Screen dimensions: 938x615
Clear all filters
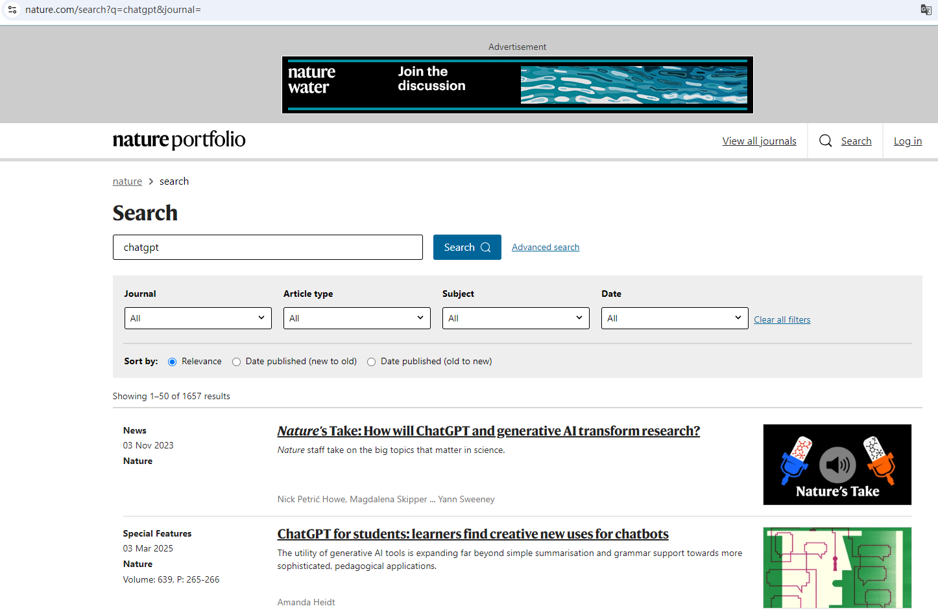pyautogui.click(x=782, y=319)
